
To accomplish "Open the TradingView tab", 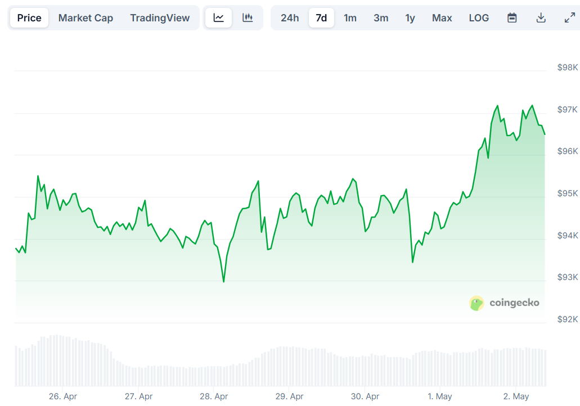I will (160, 17).
